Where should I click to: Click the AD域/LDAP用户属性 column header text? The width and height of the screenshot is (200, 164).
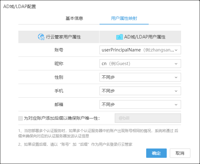pyautogui.click(x=145, y=37)
